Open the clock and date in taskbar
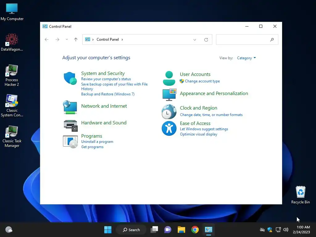The image size is (316, 237). click(x=301, y=230)
